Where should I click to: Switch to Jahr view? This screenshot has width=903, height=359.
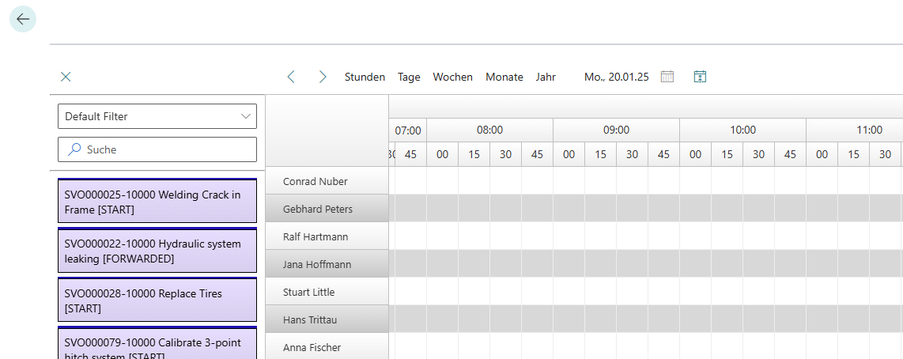point(546,77)
